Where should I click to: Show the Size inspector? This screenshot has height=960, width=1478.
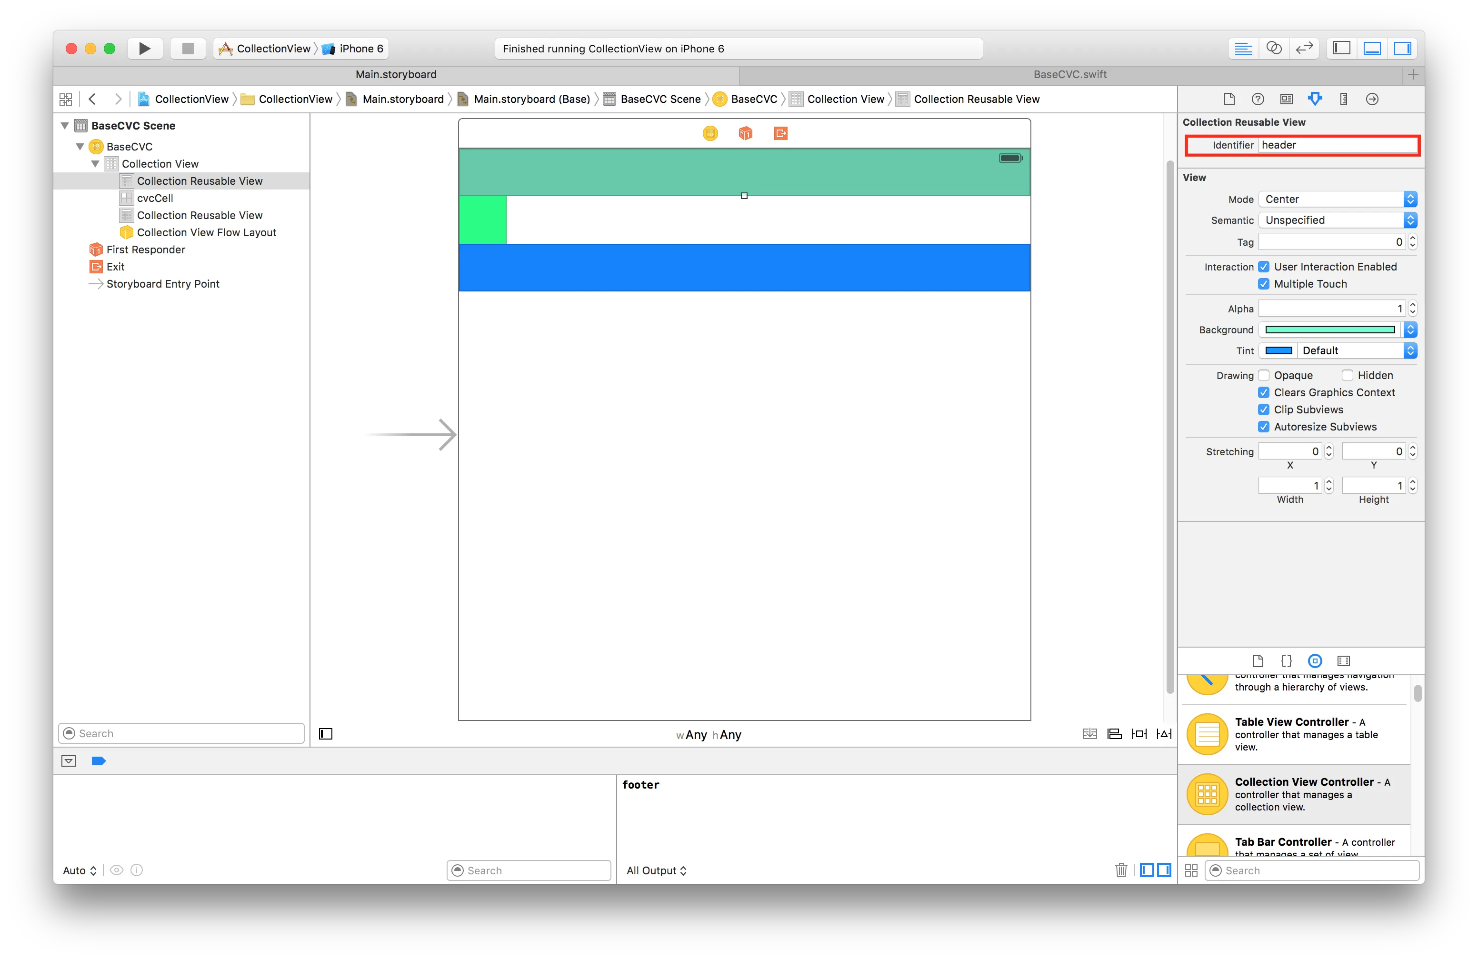[1343, 100]
